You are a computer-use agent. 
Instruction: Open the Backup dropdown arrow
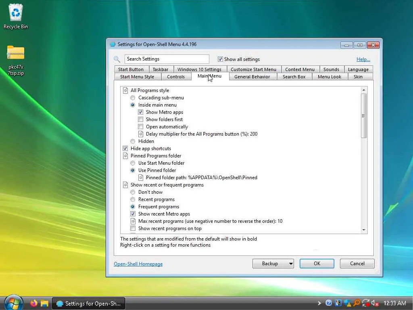(290, 264)
